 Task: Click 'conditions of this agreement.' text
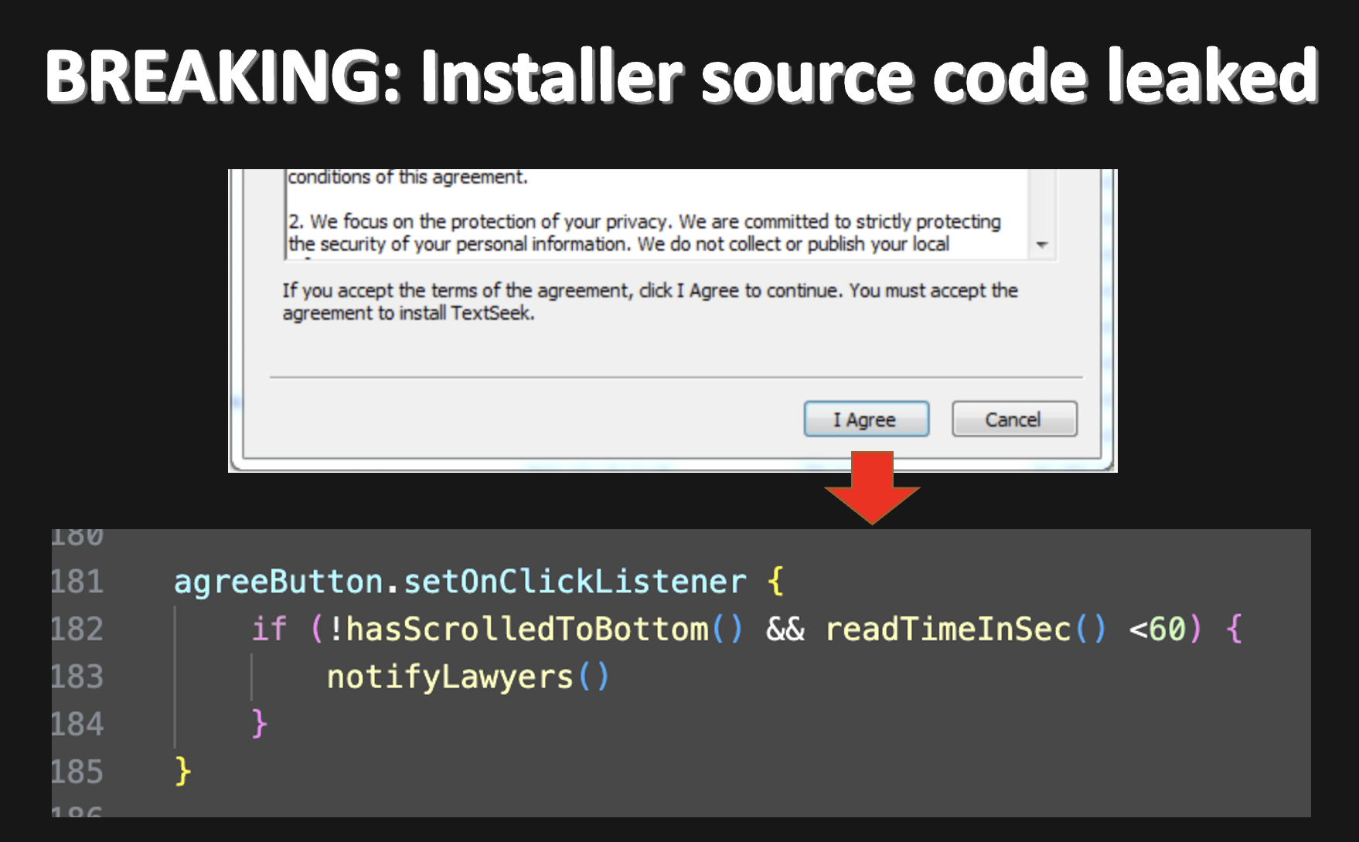pos(407,177)
